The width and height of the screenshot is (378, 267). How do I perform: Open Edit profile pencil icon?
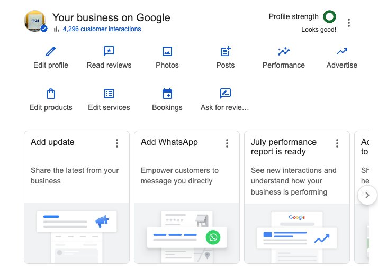(51, 51)
